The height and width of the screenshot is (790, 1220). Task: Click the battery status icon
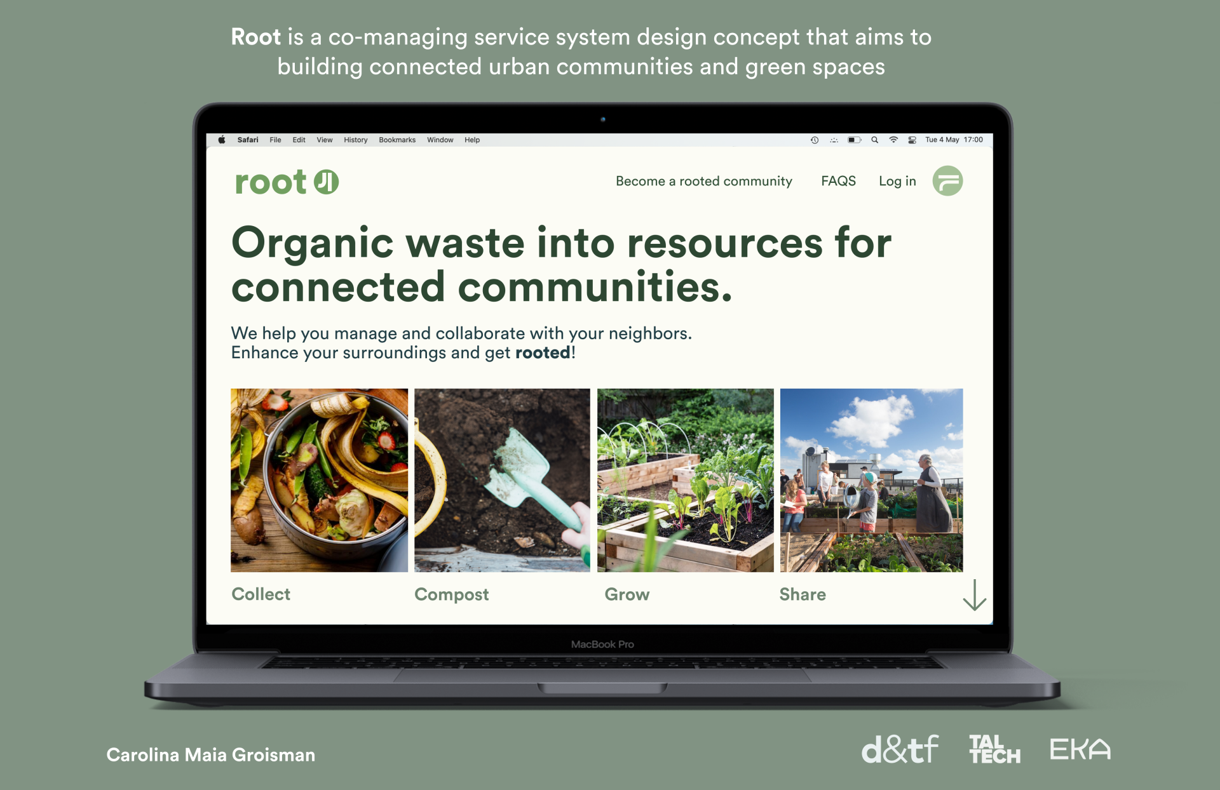(x=855, y=140)
